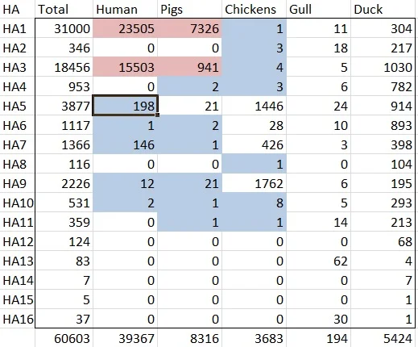Image resolution: width=418 pixels, height=347 pixels.
Task: Select the Total sum cell 60603
Action: pos(64,338)
